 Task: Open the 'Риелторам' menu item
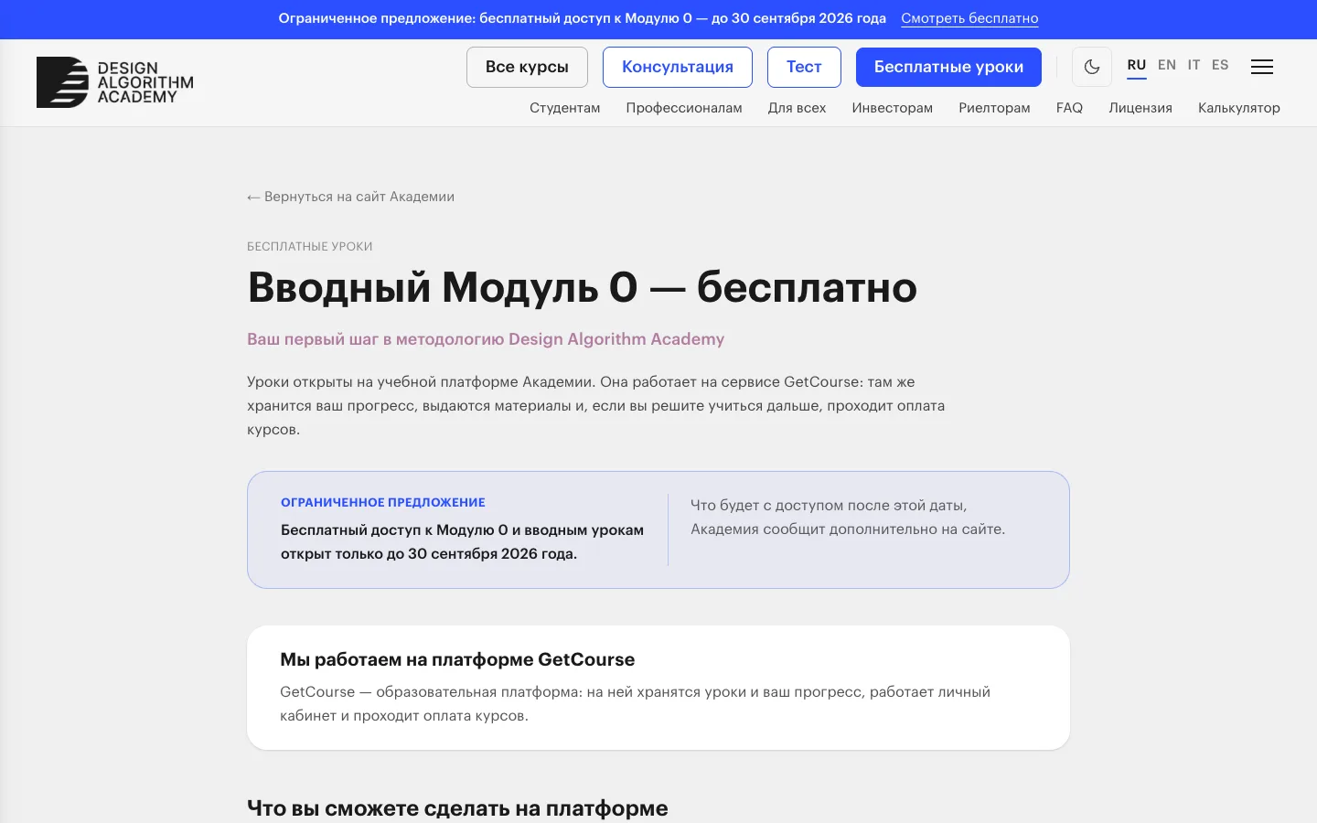point(994,108)
